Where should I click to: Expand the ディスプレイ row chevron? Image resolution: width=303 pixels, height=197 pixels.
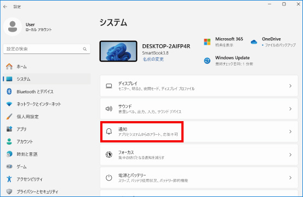290,86
